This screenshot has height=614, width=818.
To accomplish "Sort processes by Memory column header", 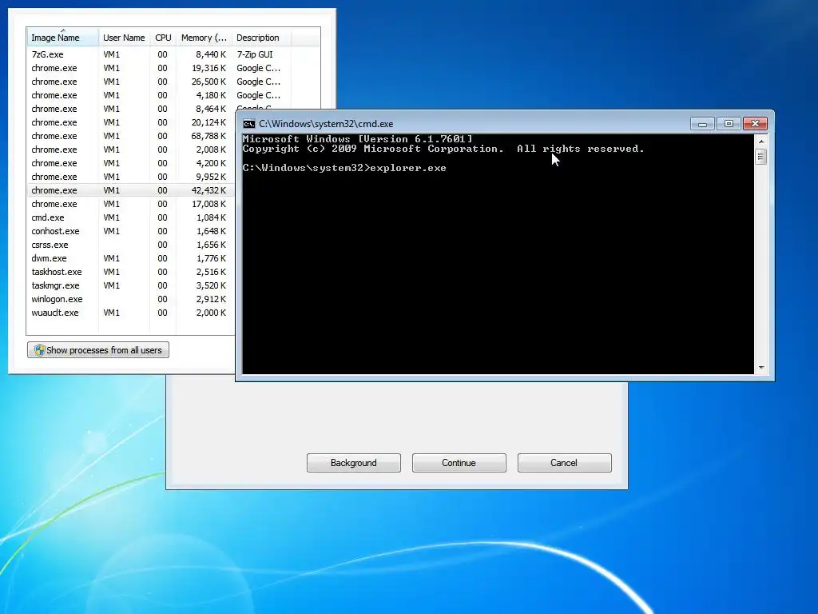I will pos(204,38).
